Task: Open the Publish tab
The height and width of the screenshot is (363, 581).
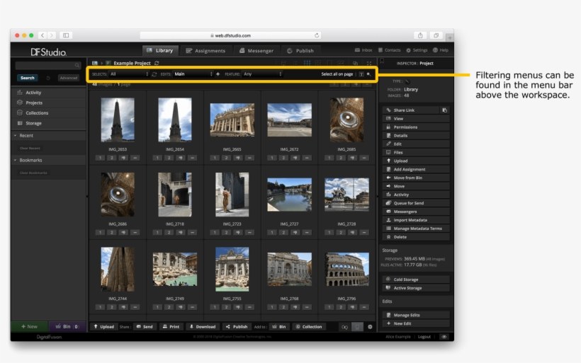Action: tap(300, 51)
